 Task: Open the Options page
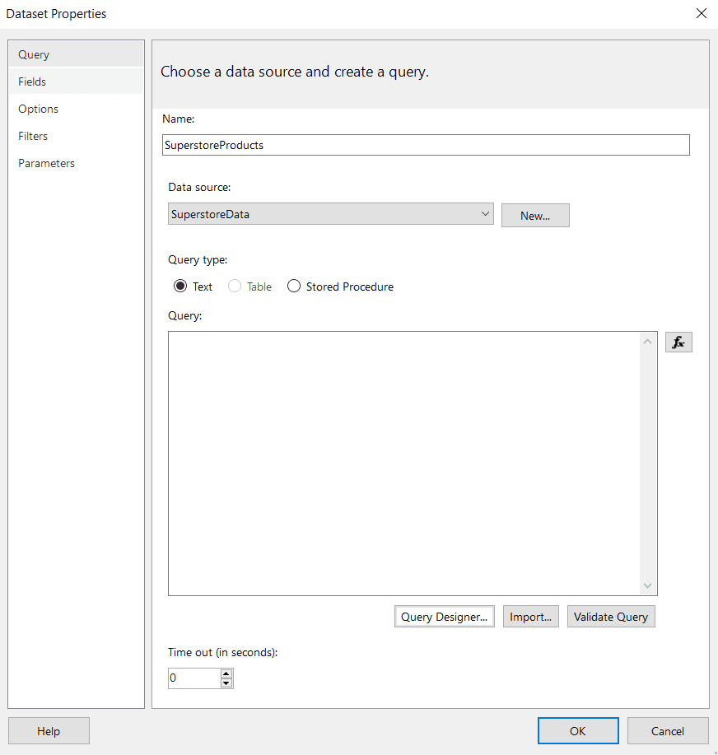click(76, 109)
